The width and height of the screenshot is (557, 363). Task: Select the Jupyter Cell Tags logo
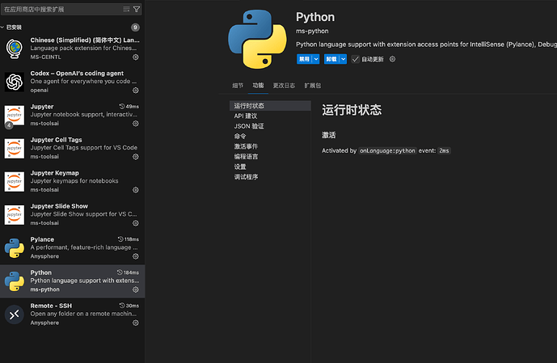point(15,149)
